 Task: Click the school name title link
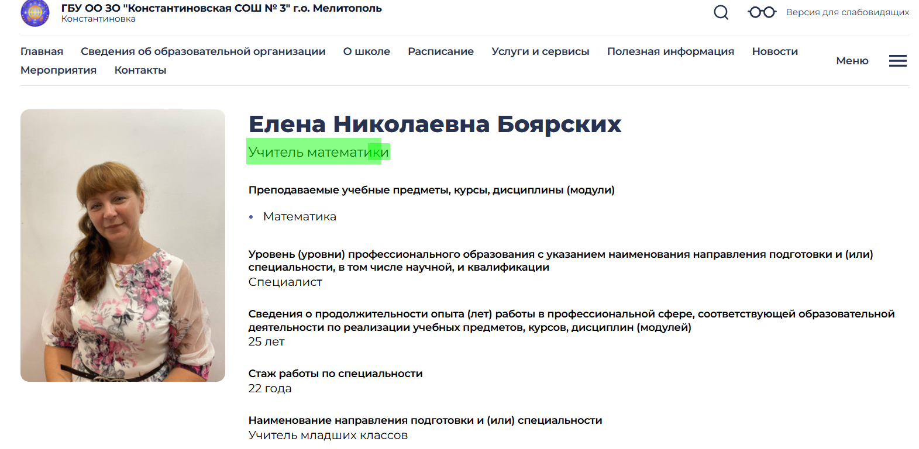222,8
